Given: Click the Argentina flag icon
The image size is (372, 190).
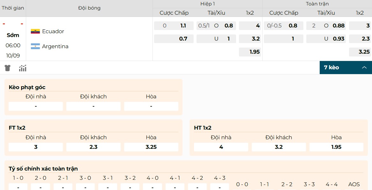Looking at the screenshot, I should click(x=35, y=46).
